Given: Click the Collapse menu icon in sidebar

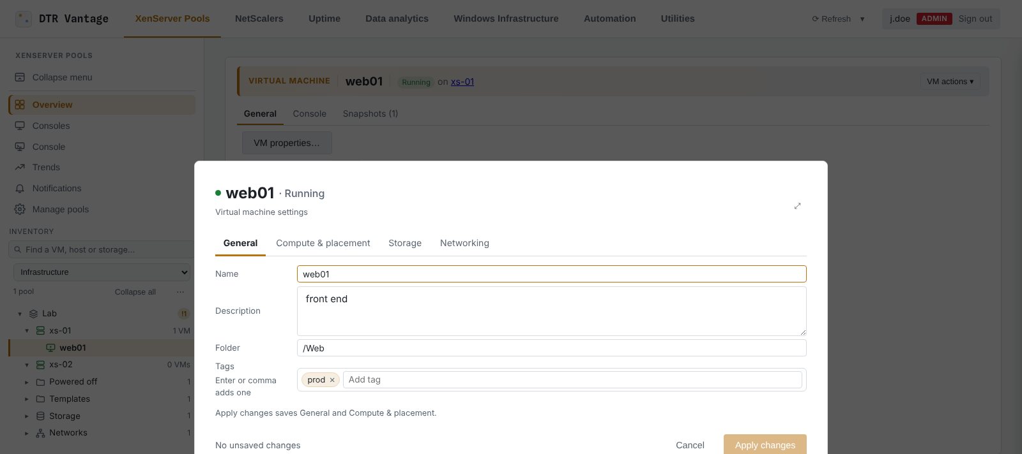Looking at the screenshot, I should [x=20, y=77].
